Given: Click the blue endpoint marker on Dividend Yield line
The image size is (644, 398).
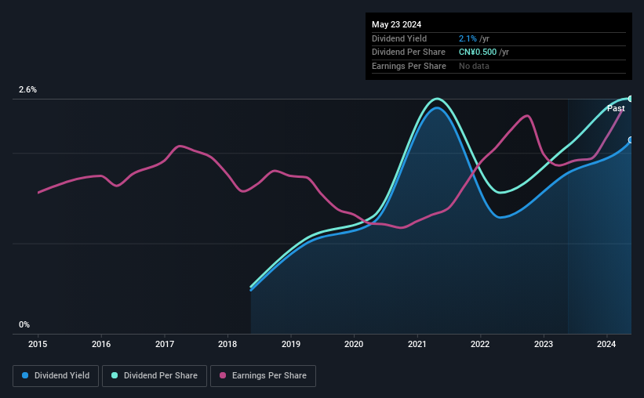Looking at the screenshot, I should pos(631,140).
